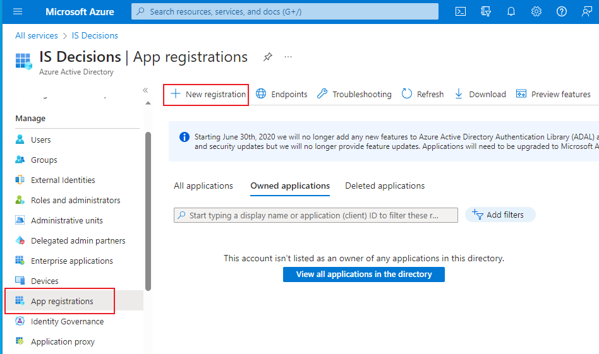Click New registration
The image size is (599, 354).
207,95
